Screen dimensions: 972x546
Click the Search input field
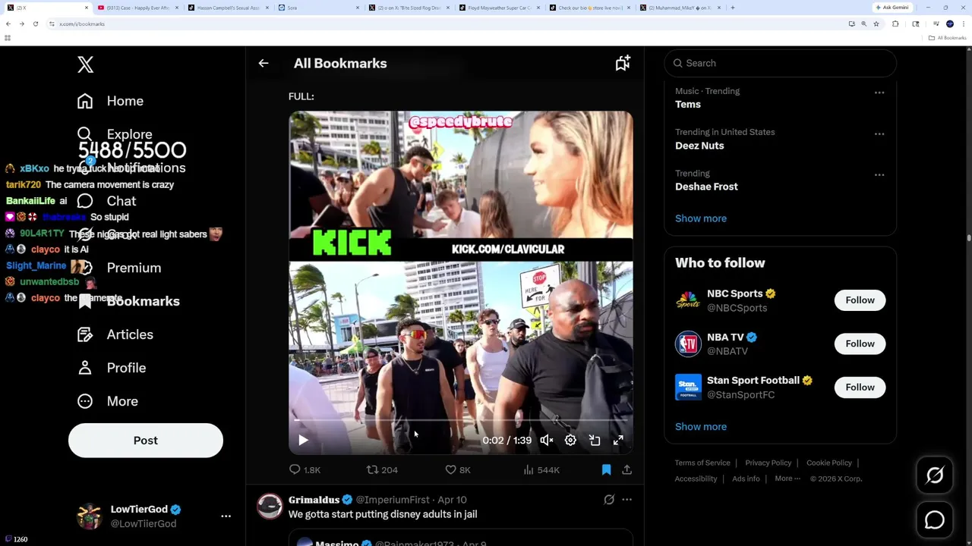[x=780, y=64]
